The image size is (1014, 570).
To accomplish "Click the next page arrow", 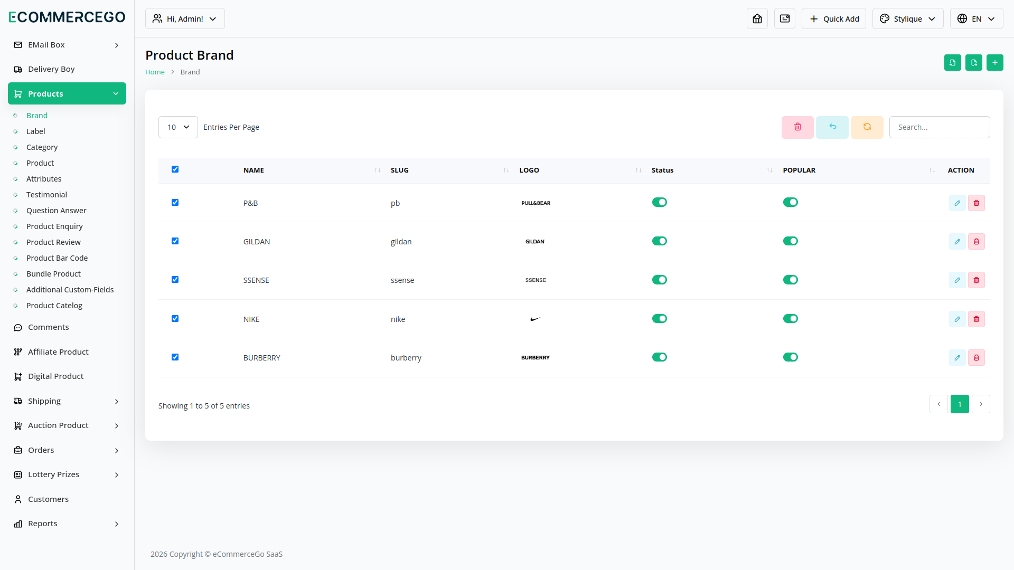I will click(x=981, y=404).
